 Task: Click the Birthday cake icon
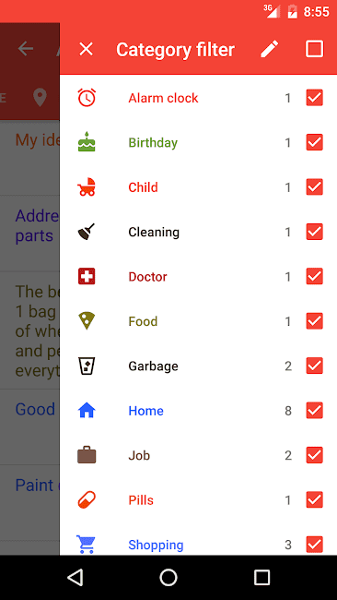pos(87,142)
